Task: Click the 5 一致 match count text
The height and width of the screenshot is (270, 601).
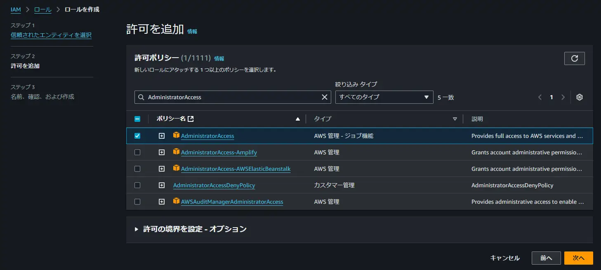Action: pyautogui.click(x=445, y=98)
